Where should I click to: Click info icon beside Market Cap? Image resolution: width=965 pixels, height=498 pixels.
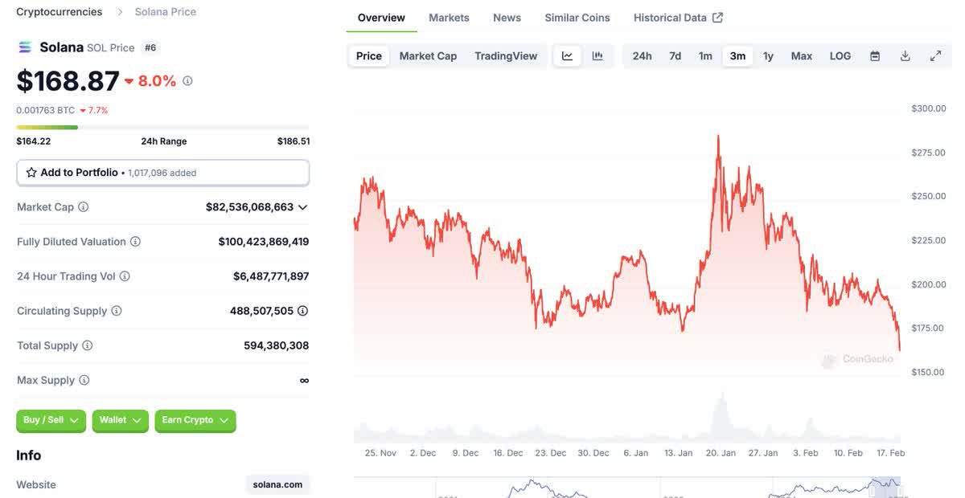click(83, 207)
